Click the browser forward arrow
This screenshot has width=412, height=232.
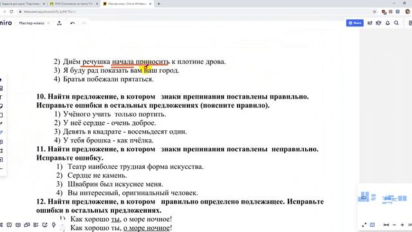pos(5,12)
